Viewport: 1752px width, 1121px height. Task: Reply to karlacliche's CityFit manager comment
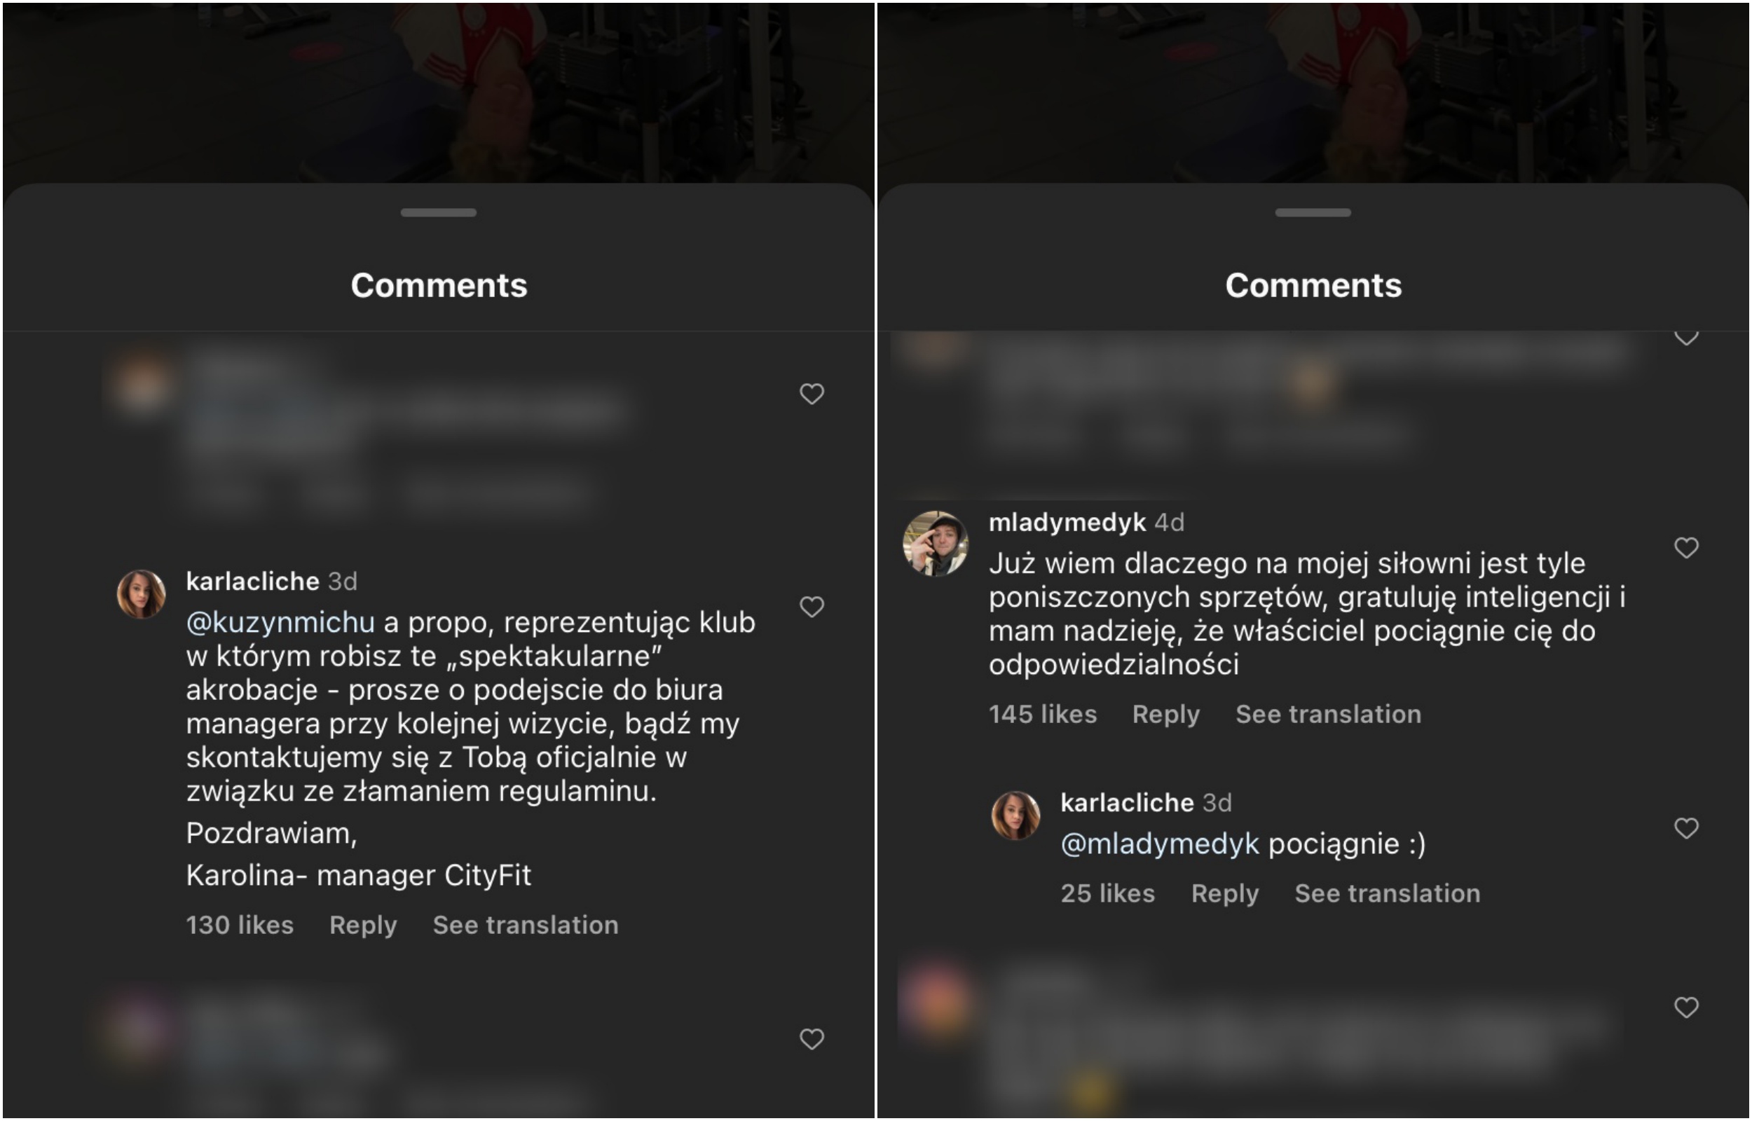(x=363, y=926)
